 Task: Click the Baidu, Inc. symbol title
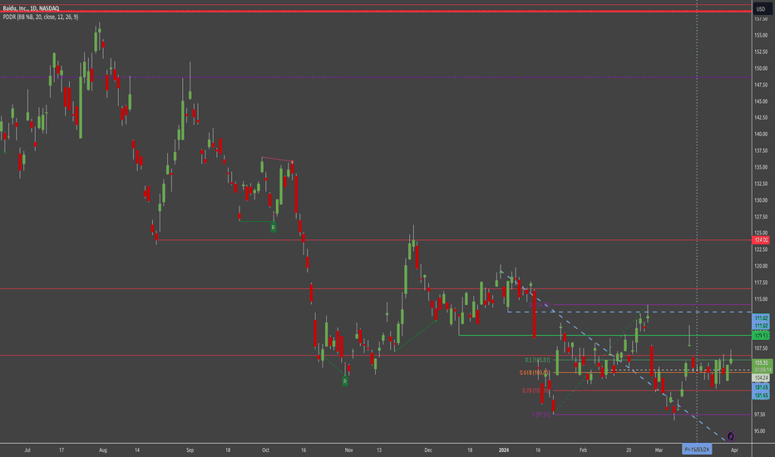(31, 8)
